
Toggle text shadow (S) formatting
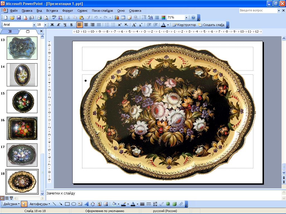coord(71,25)
